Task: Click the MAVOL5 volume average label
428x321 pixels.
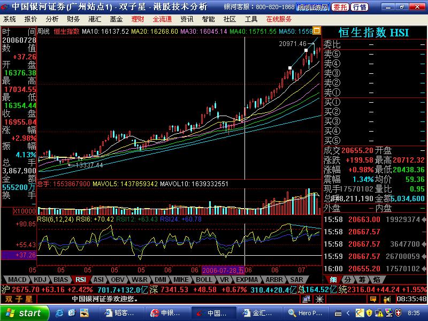Action: pyautogui.click(x=125, y=184)
